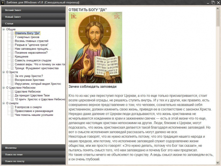The width and height of the screenshot is (221, 166).
Task: Click document icon beside Восемь главных страстей
Action: tap(12, 41)
